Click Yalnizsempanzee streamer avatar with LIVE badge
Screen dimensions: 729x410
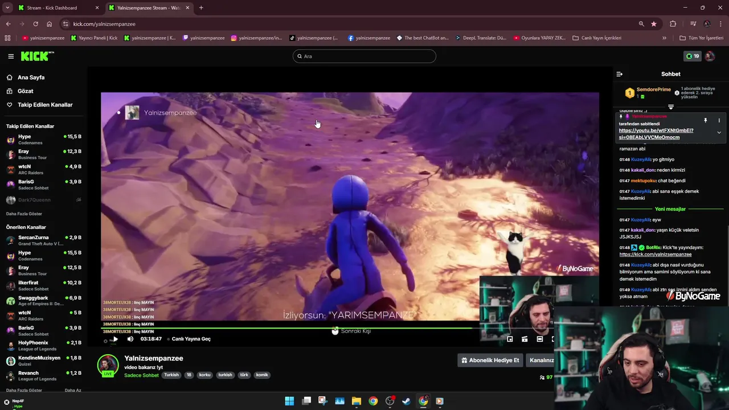pos(108,366)
